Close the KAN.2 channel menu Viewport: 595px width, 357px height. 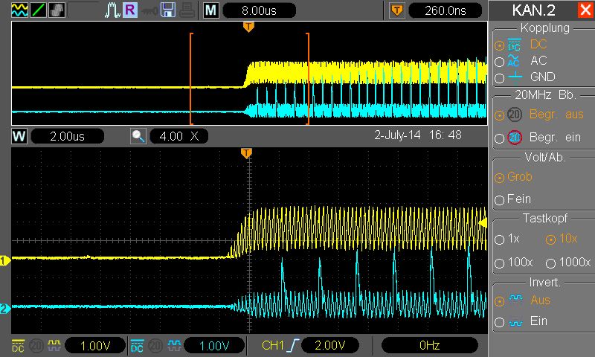585,10
